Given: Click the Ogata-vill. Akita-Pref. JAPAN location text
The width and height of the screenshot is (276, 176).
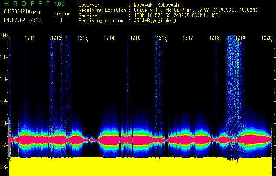Looking at the screenshot, I should tap(196, 10).
